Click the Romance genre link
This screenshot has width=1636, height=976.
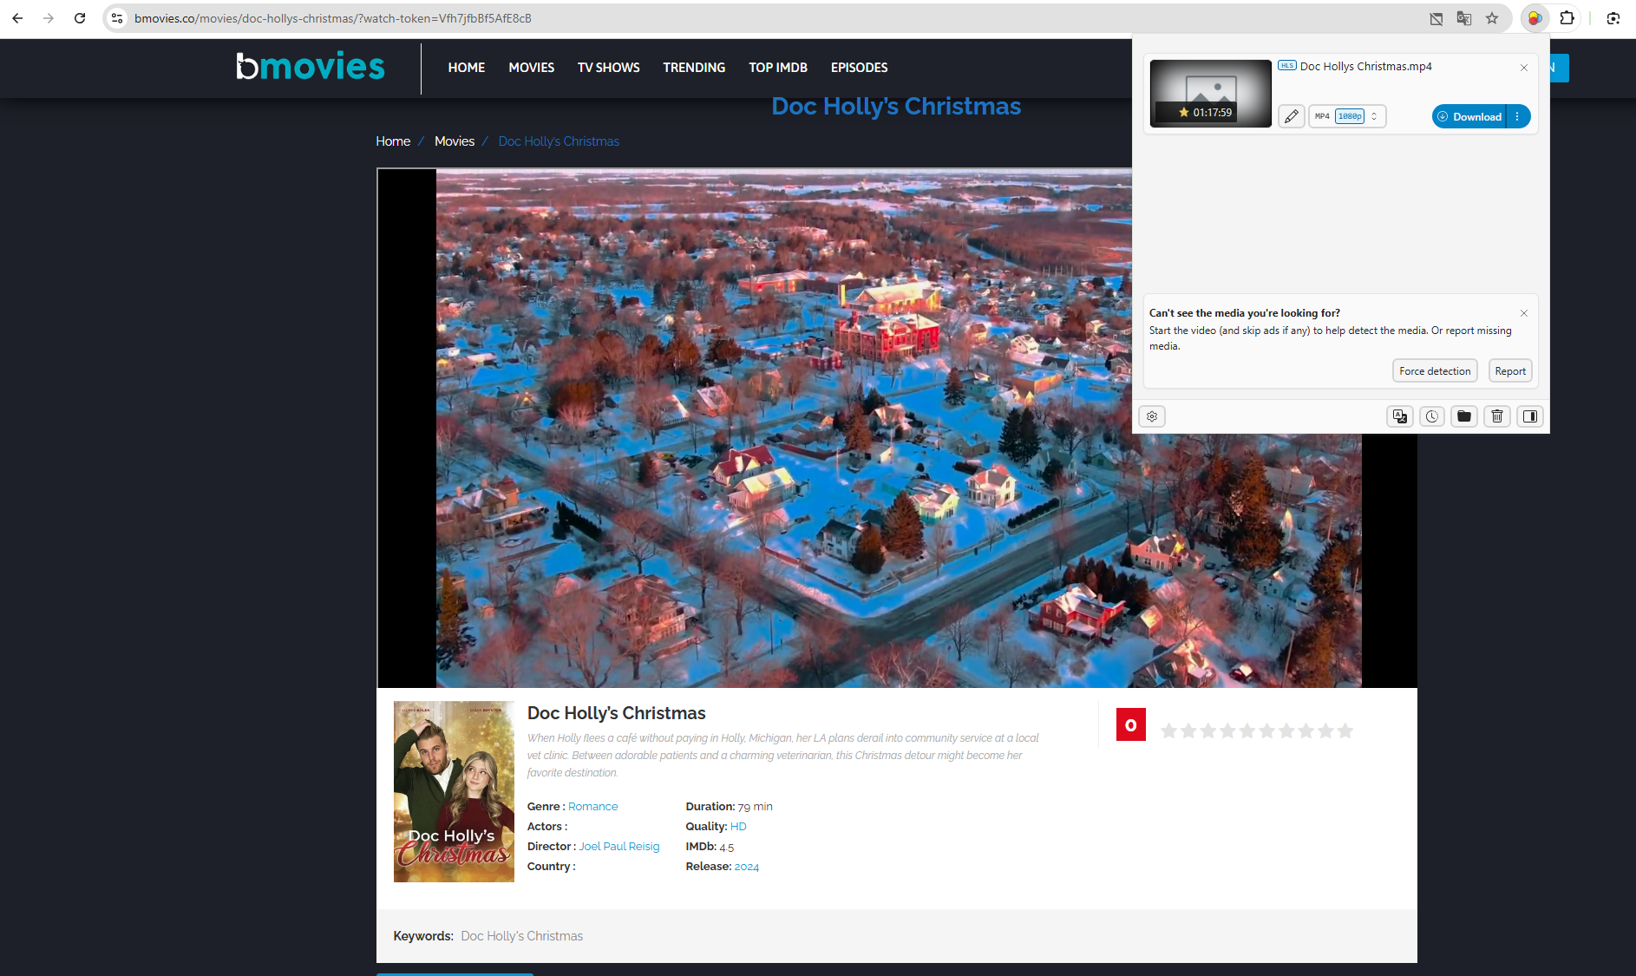592,807
